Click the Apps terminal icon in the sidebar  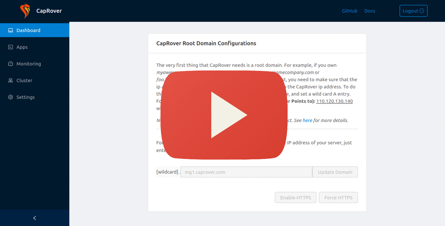pyautogui.click(x=10, y=47)
